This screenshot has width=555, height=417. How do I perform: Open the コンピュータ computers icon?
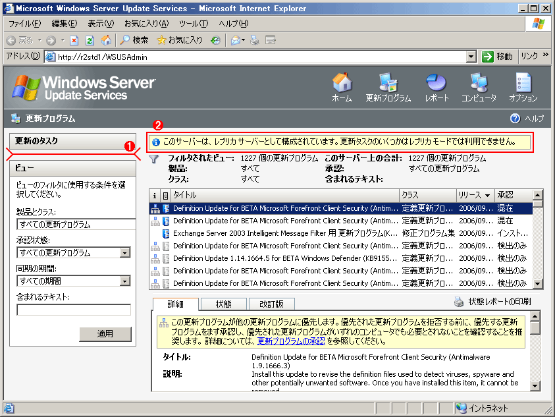[x=479, y=87]
